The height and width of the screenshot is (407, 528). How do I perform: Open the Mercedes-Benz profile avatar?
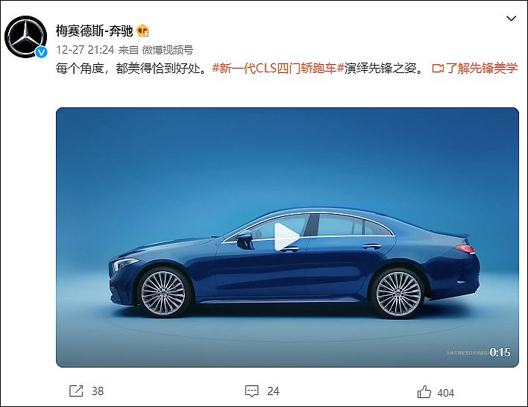click(25, 37)
